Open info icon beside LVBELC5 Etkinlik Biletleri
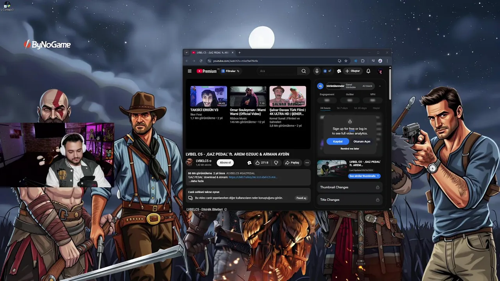The height and width of the screenshot is (281, 500). click(x=225, y=210)
